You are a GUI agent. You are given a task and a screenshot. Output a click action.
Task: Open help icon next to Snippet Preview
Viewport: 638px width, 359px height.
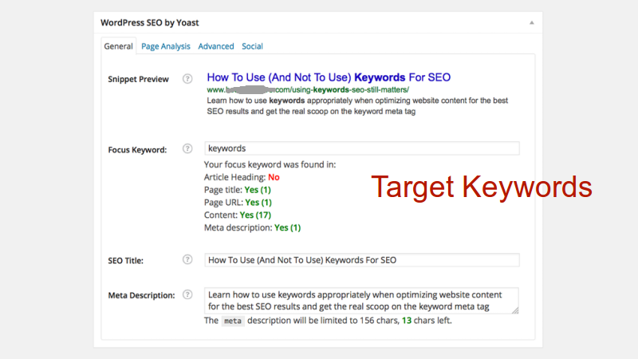[187, 78]
